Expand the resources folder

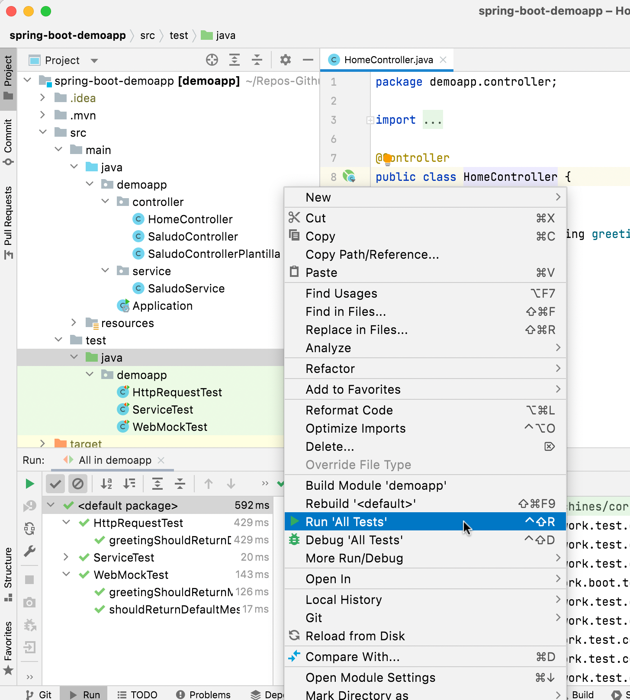[x=74, y=323]
